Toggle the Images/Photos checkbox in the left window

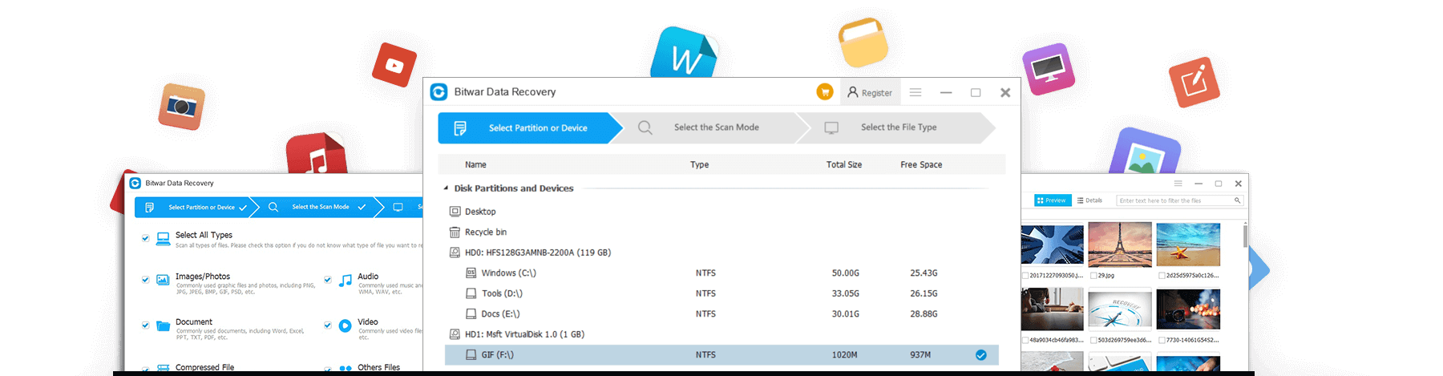pyautogui.click(x=145, y=280)
